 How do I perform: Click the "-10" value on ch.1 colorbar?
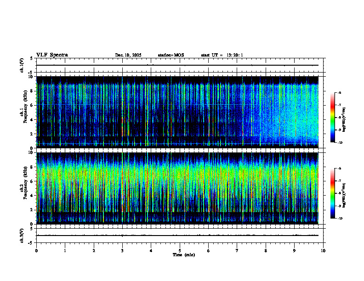pyautogui.click(x=340, y=143)
